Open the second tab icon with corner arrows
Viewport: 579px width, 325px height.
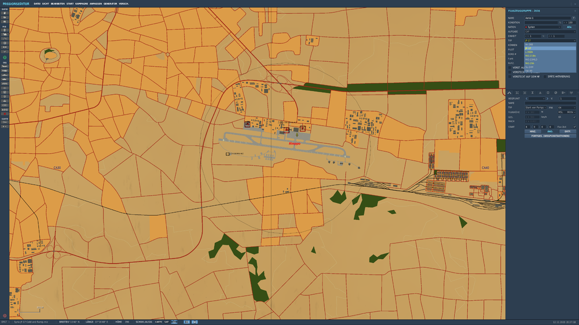click(517, 93)
